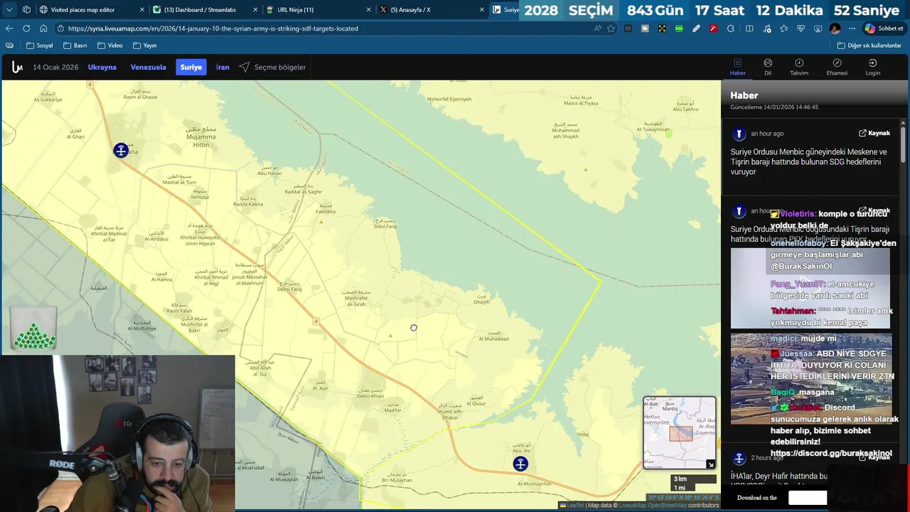Open the date picker showing 14 Ocak 2026
This screenshot has width=910, height=512.
click(55, 67)
